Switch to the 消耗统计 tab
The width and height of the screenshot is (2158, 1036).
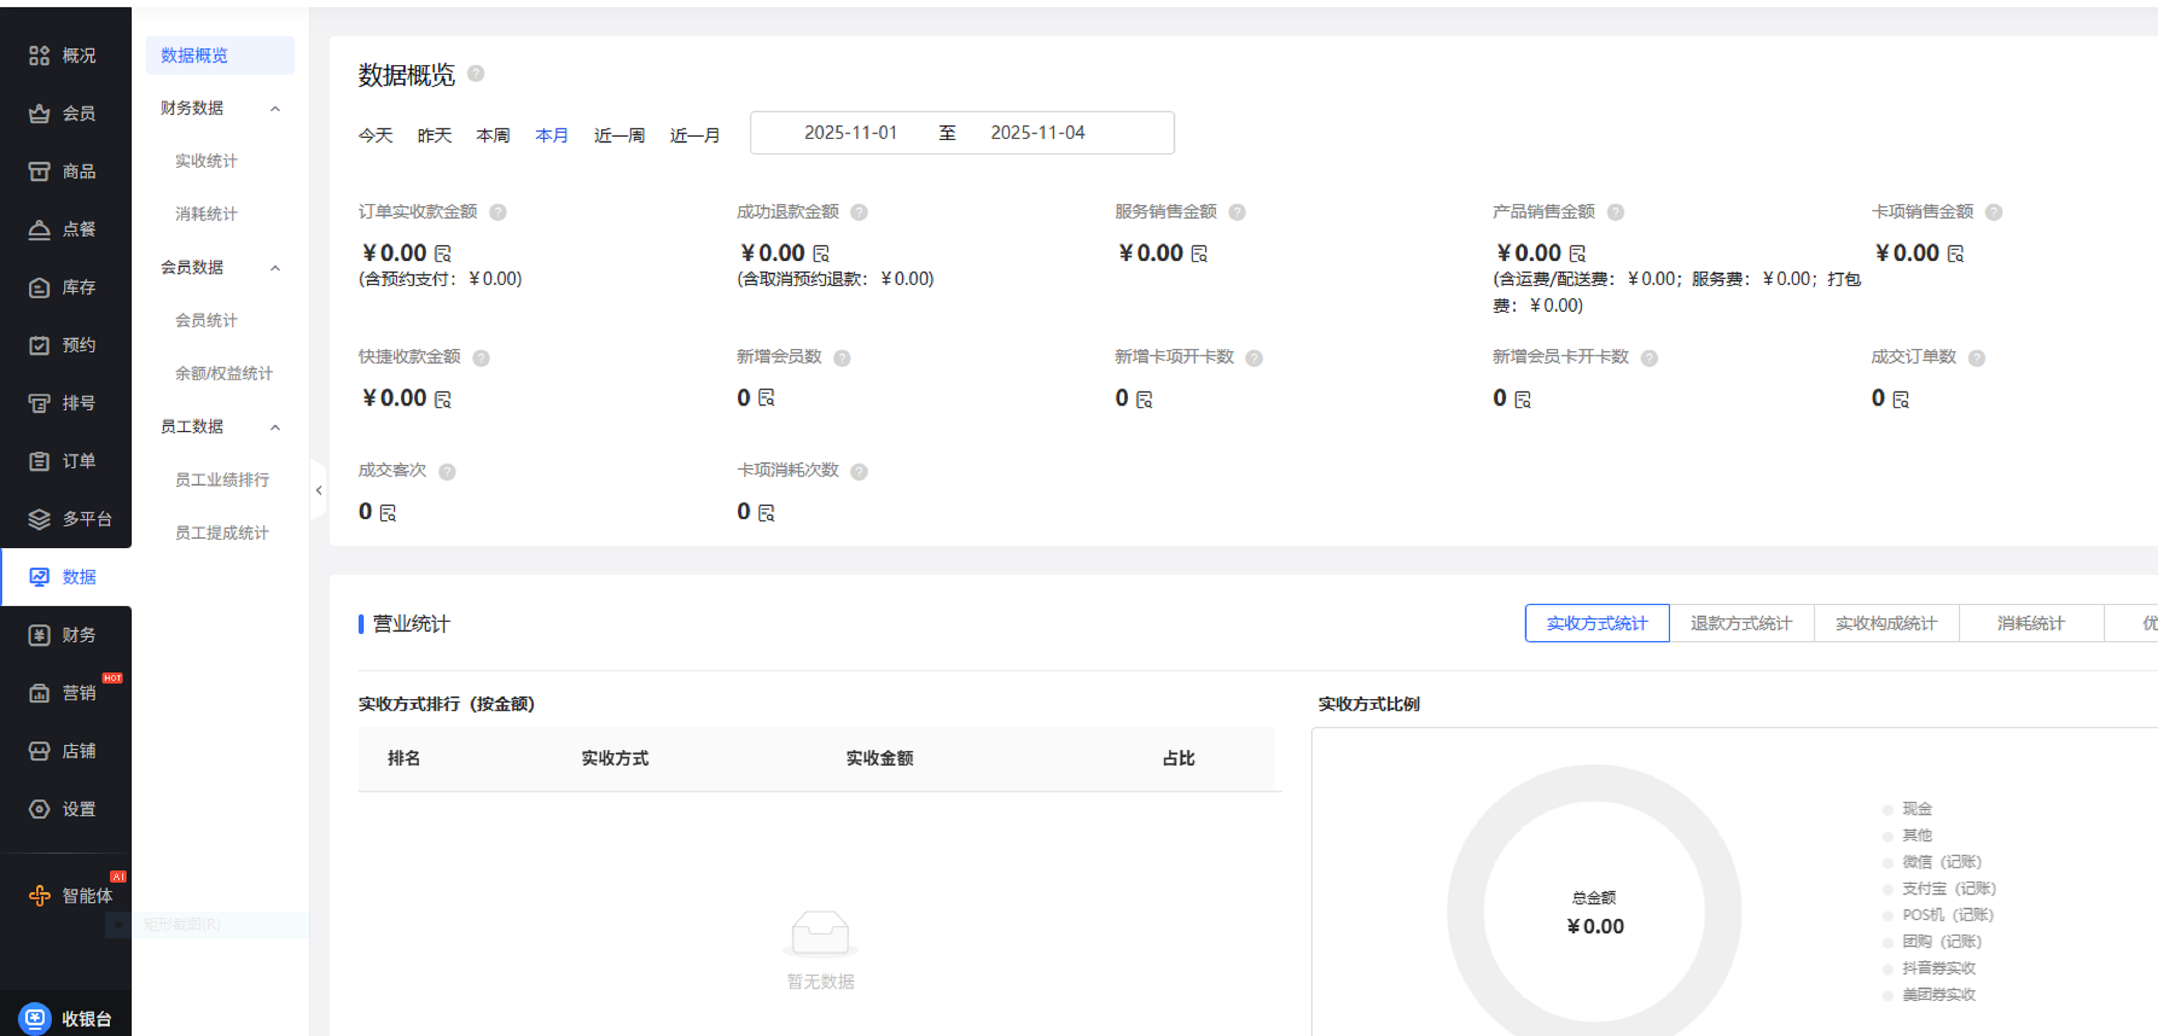(2031, 623)
